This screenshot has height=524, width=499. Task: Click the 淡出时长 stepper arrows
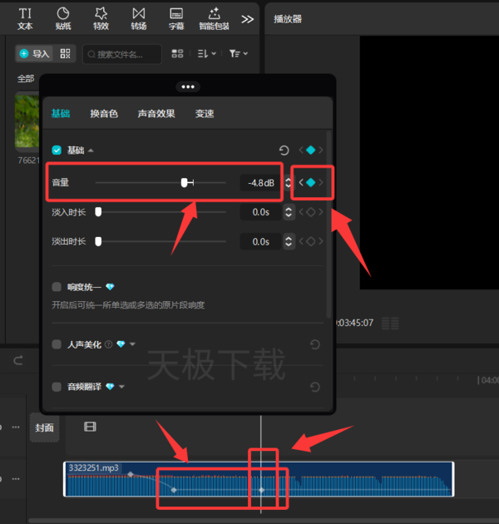click(289, 241)
